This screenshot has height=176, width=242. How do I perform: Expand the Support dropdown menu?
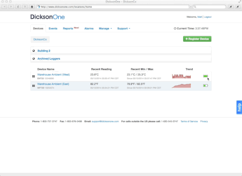coord(124,29)
